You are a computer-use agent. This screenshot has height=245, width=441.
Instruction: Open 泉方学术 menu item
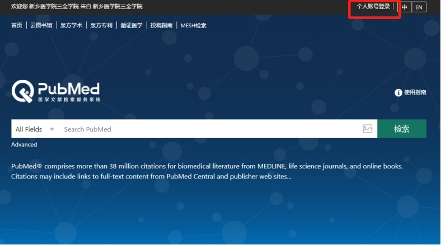click(x=71, y=25)
